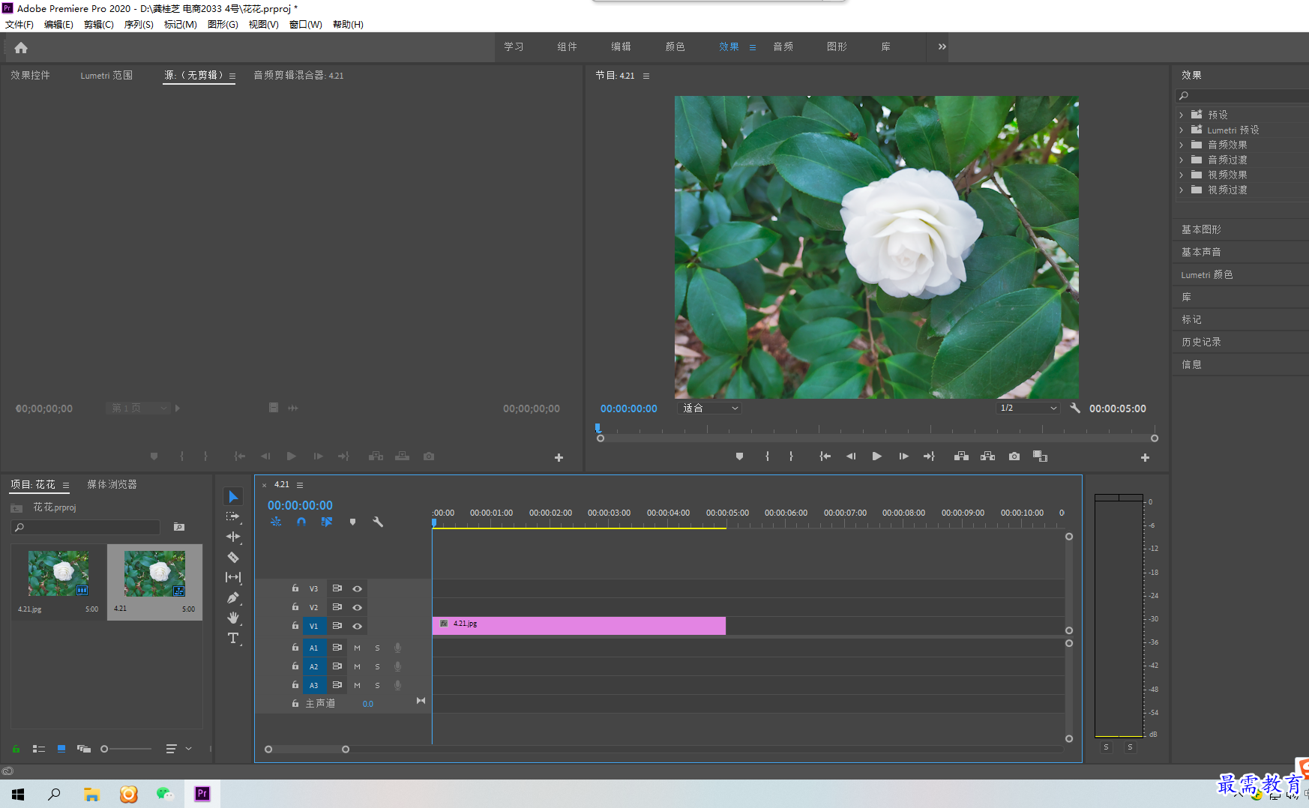Expand the 预设 effects folder
The height and width of the screenshot is (808, 1309).
[1181, 115]
